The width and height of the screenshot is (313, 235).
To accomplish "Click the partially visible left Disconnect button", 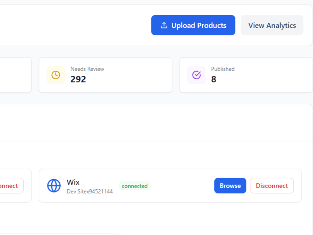I will 10,186.
